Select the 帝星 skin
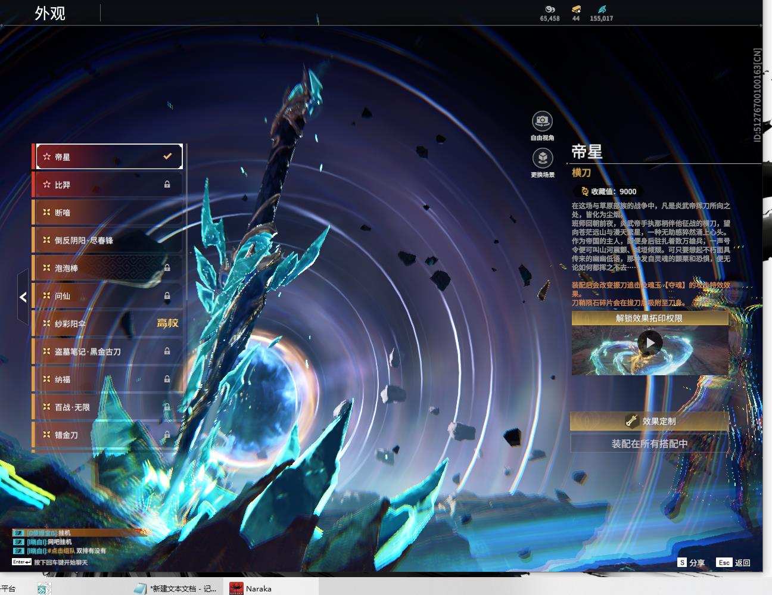Viewport: 772px width, 595px height. coord(109,157)
